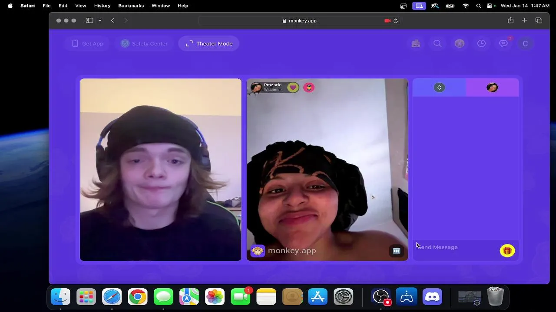Open the File menu

46,6
